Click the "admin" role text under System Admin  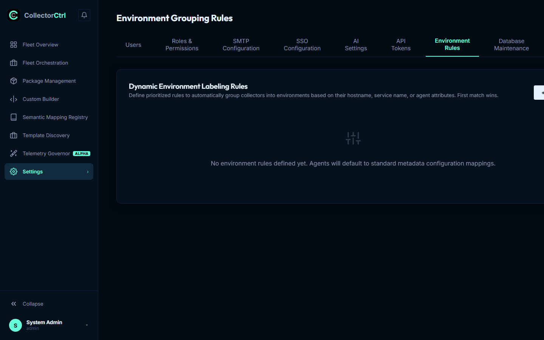pyautogui.click(x=32, y=328)
